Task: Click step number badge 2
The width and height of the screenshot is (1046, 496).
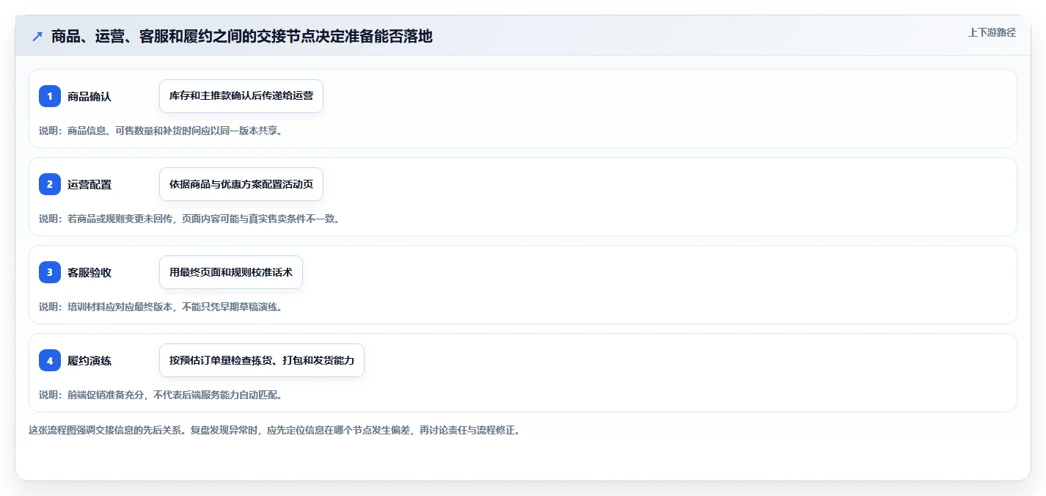Action: [50, 184]
